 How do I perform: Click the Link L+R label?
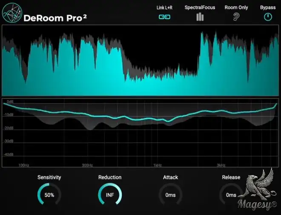(164, 8)
